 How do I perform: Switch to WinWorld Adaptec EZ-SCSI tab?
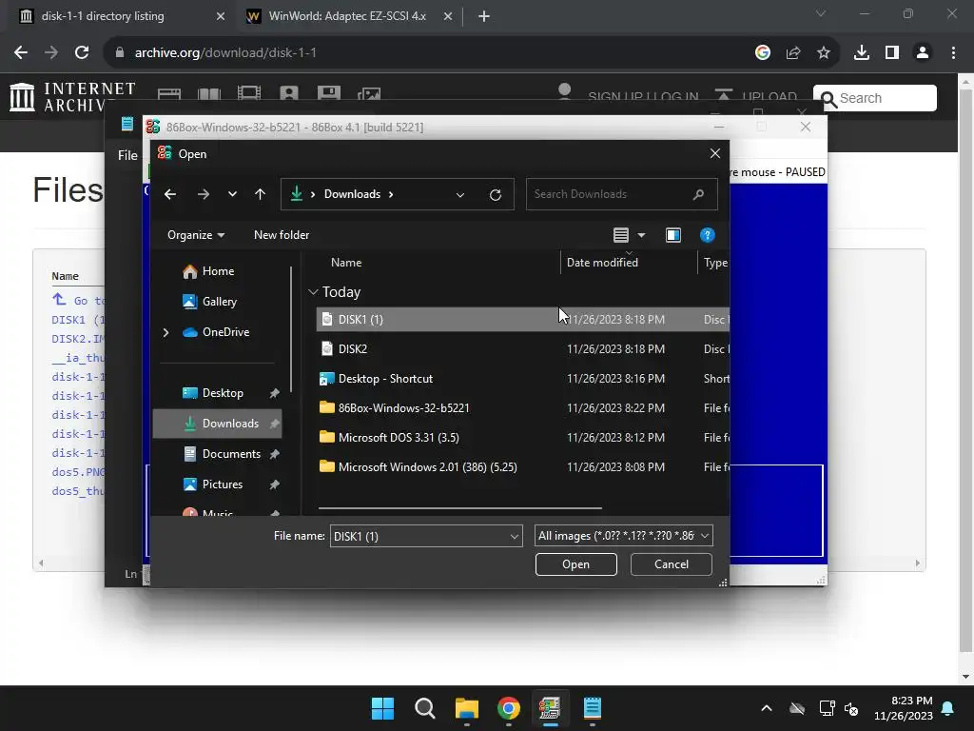(x=346, y=16)
